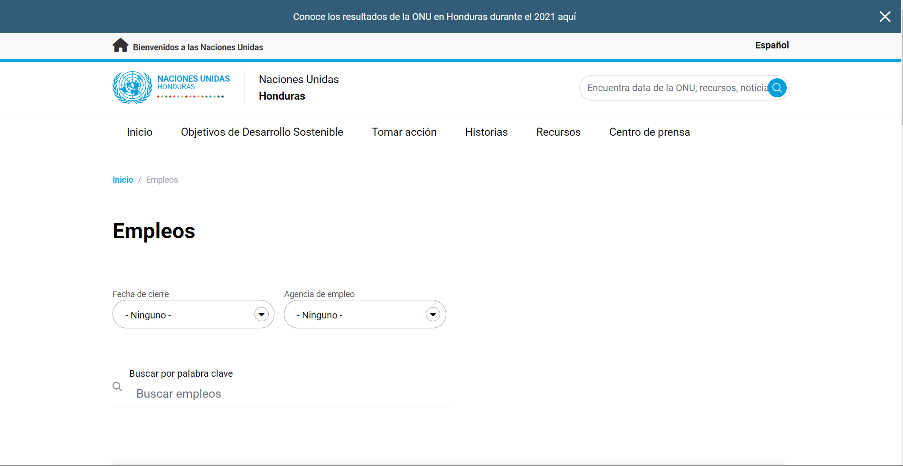
Task: Open the Recursos menu item
Action: point(558,132)
